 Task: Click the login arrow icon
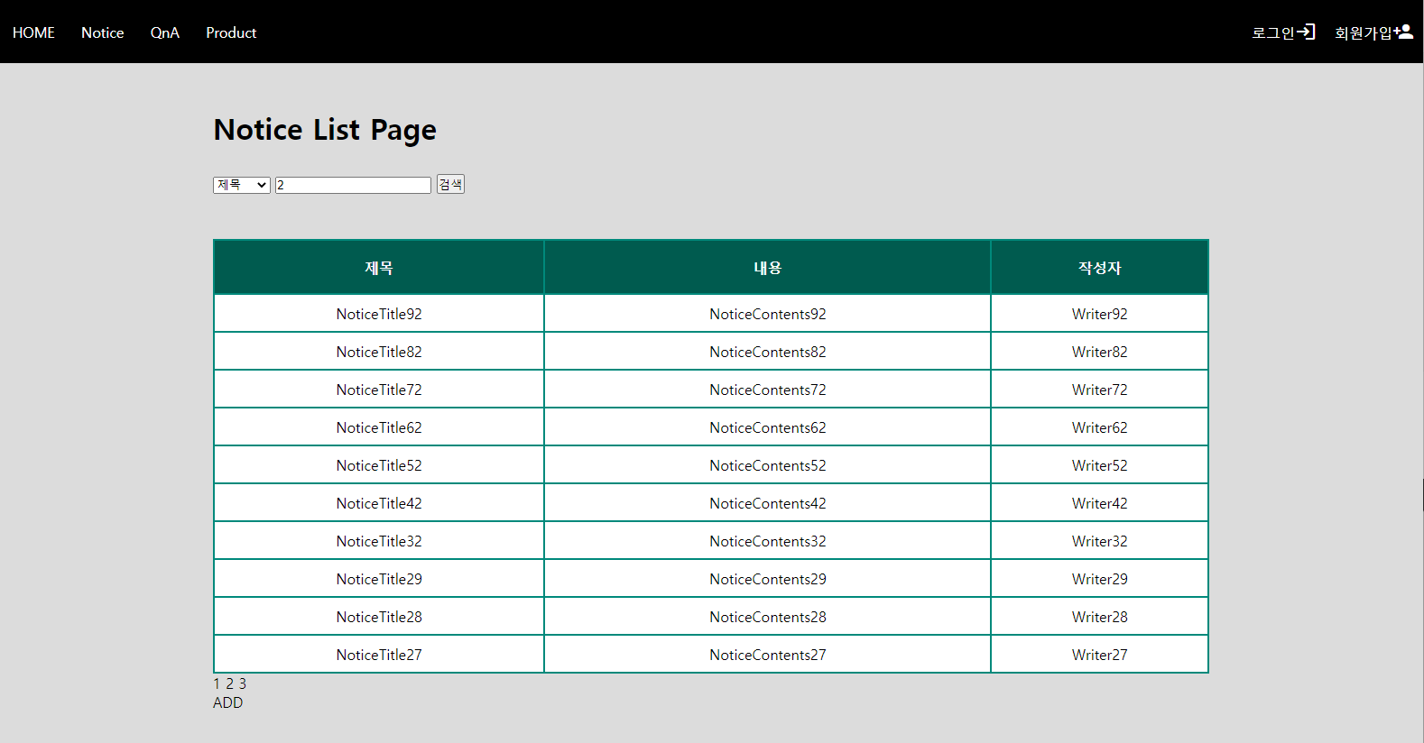pyautogui.click(x=1306, y=32)
